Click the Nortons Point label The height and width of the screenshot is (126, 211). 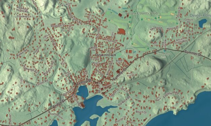point(55,115)
